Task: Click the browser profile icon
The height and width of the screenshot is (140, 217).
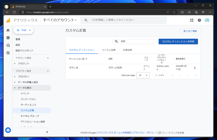Action: tap(6, 7)
